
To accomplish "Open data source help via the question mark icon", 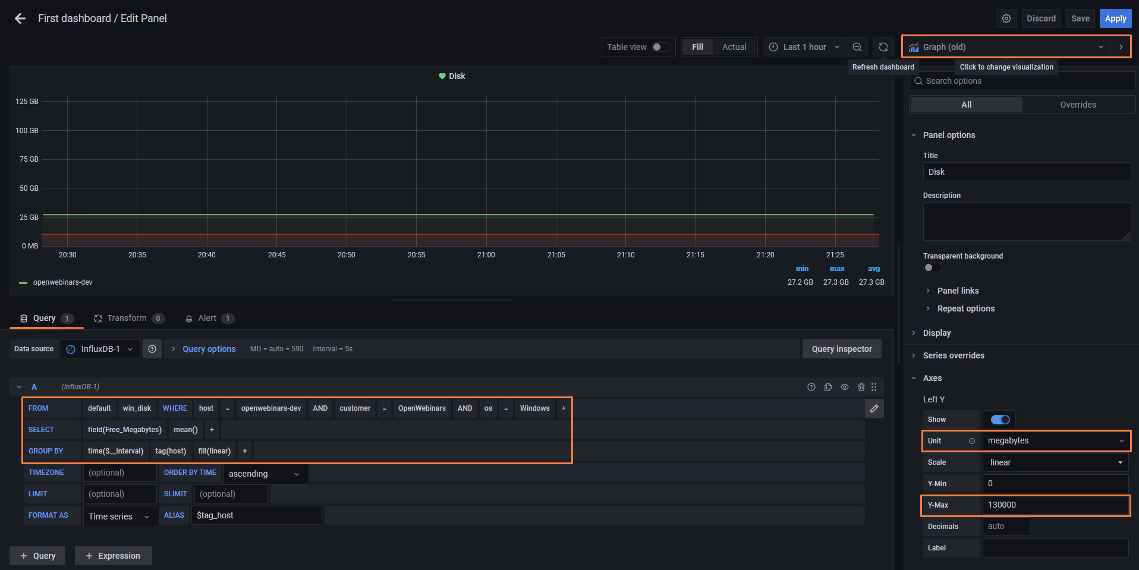I will 152,349.
